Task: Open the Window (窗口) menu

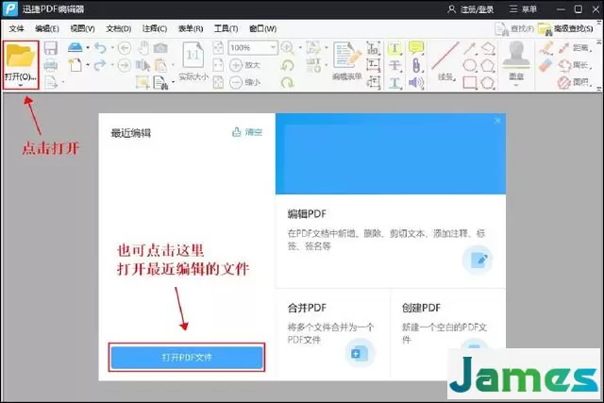Action: (262, 28)
